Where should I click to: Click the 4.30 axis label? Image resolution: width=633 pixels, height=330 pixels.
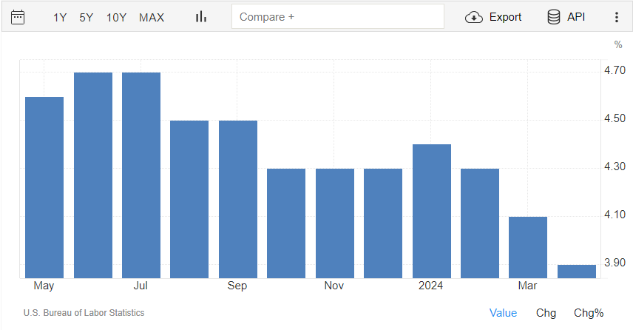[615, 166]
